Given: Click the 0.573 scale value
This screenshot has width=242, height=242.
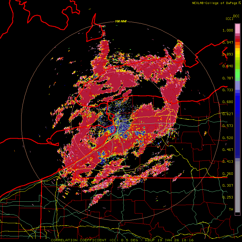Looking at the screenshot, I should coord(228,126).
